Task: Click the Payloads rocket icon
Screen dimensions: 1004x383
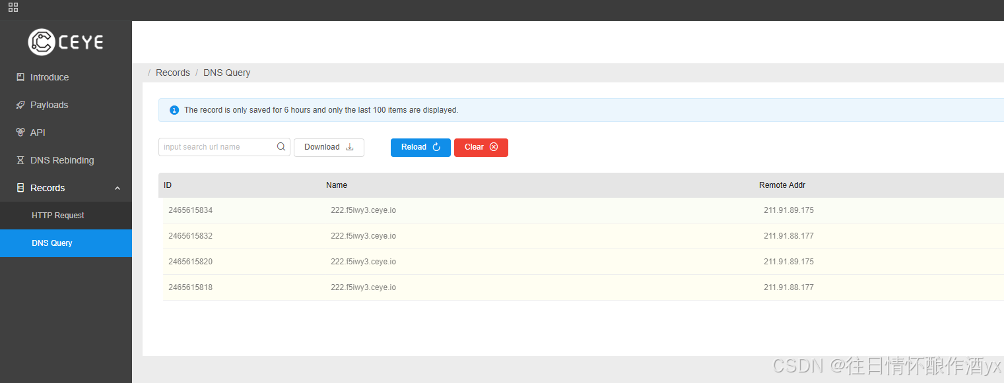Action: 20,105
